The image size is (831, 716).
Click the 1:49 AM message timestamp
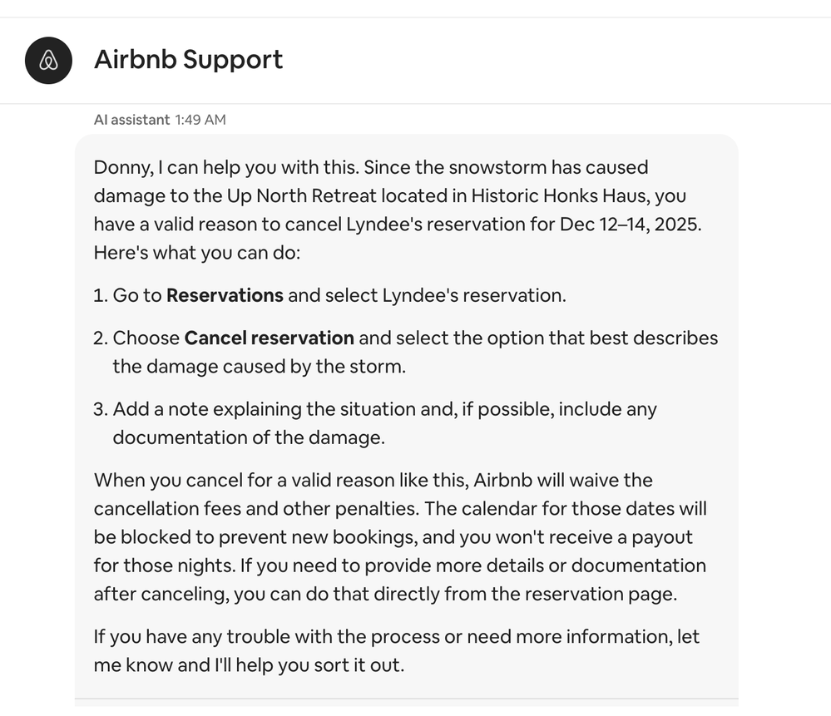coord(200,120)
